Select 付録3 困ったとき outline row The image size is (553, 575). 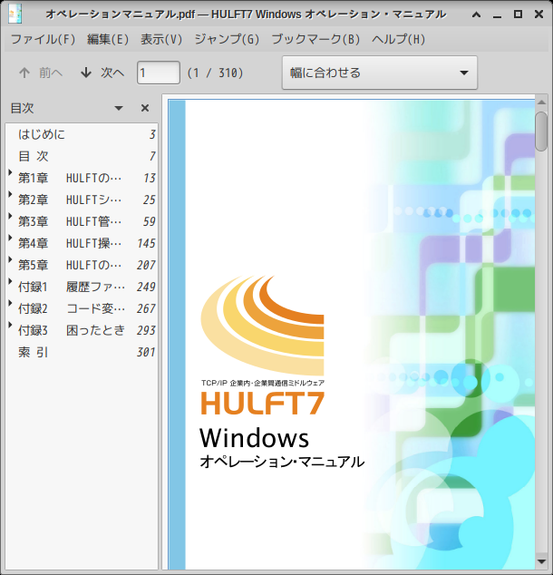tap(82, 330)
